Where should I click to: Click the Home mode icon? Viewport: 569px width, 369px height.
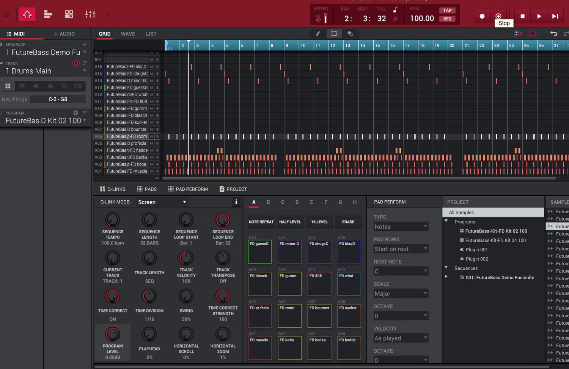pos(27,14)
